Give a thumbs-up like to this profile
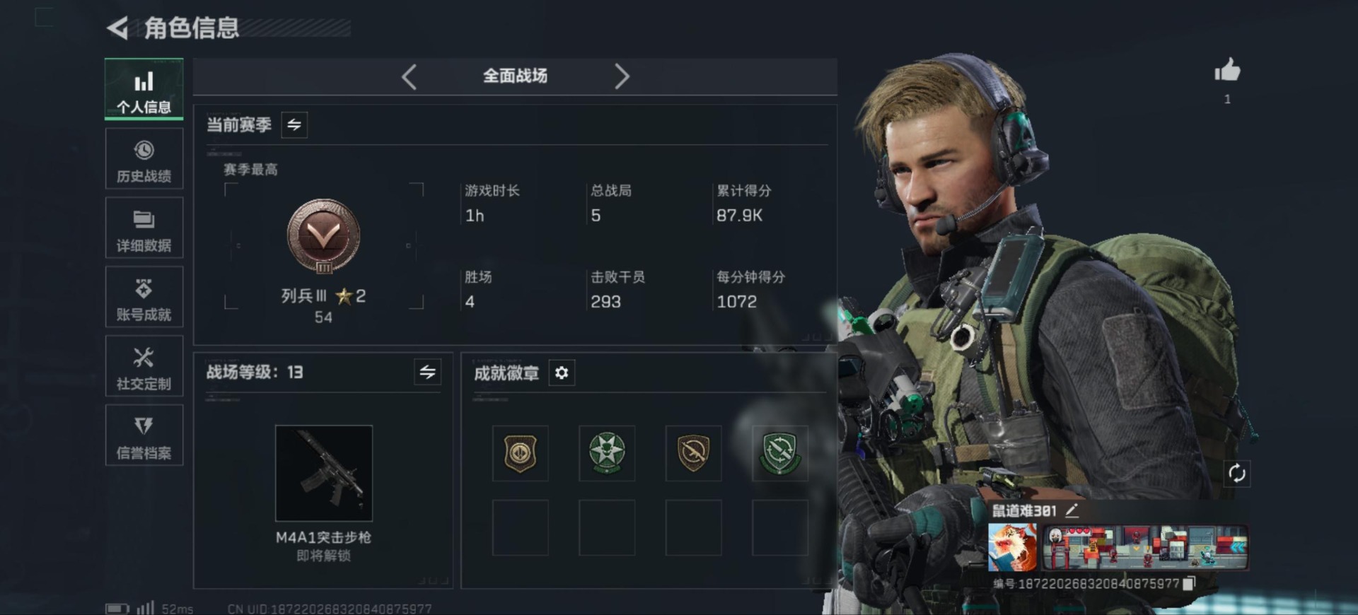Image resolution: width=1358 pixels, height=615 pixels. coord(1227,70)
